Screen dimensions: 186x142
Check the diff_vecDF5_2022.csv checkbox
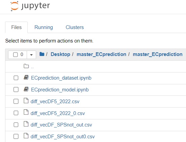(16, 102)
